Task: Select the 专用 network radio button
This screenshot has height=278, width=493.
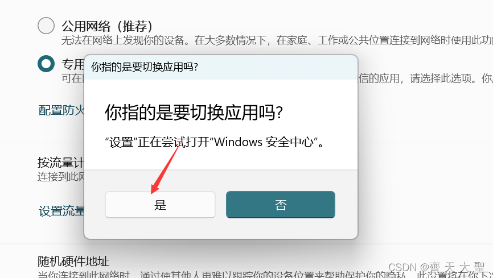Action: pos(46,64)
